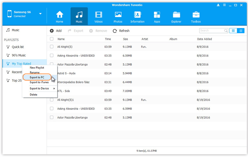Click the search magnifier icon
This screenshot has height=157, width=248.
click(x=226, y=31)
